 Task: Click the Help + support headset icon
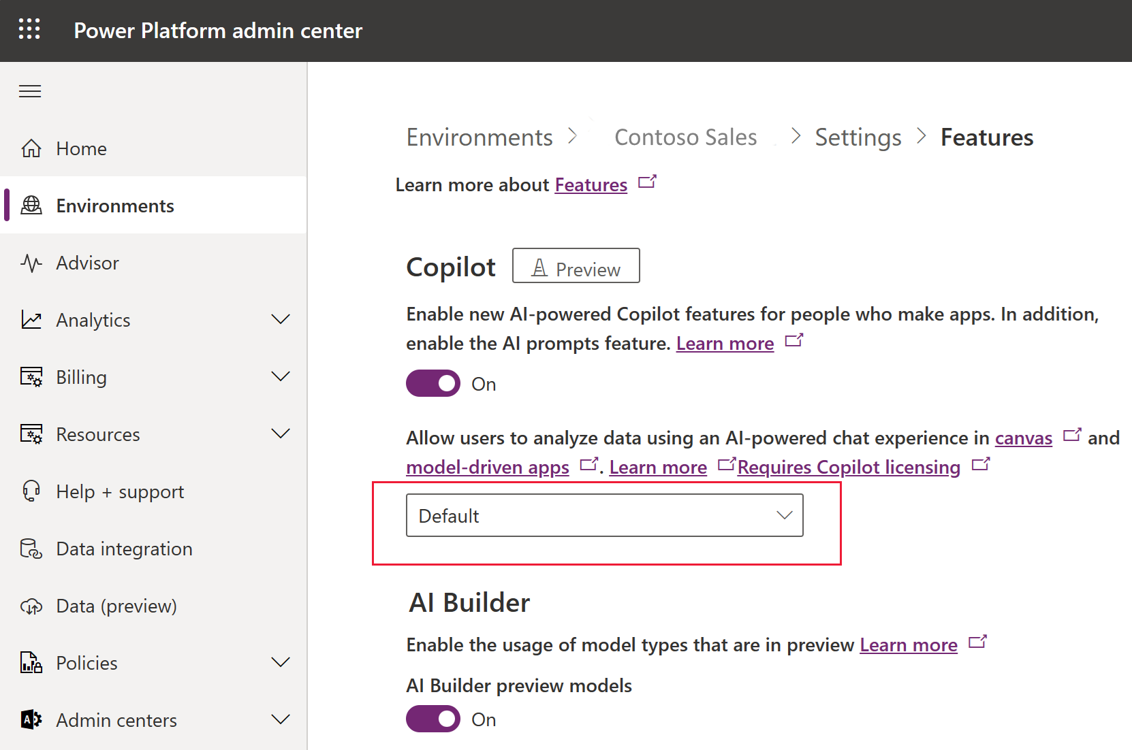[x=31, y=491]
